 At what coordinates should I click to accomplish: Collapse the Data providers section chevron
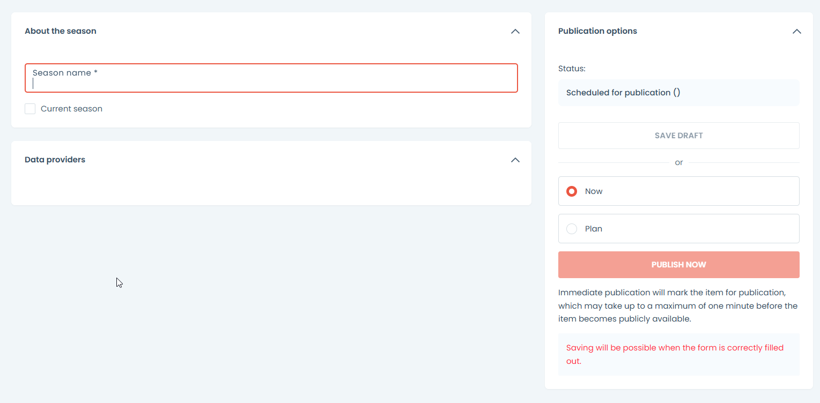coord(515,160)
